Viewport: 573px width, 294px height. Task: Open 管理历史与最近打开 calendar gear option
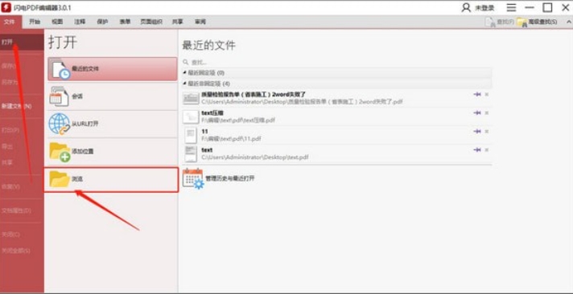point(219,178)
